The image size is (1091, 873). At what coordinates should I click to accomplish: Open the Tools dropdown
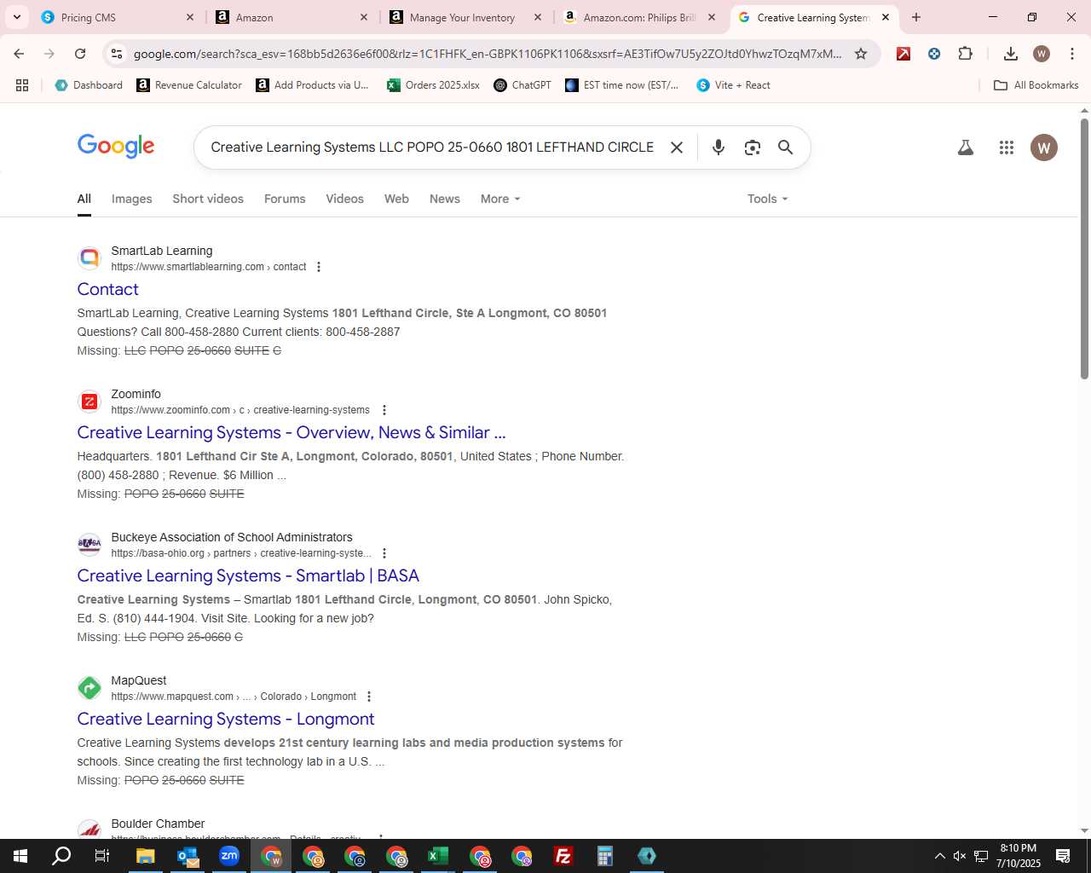pos(767,199)
